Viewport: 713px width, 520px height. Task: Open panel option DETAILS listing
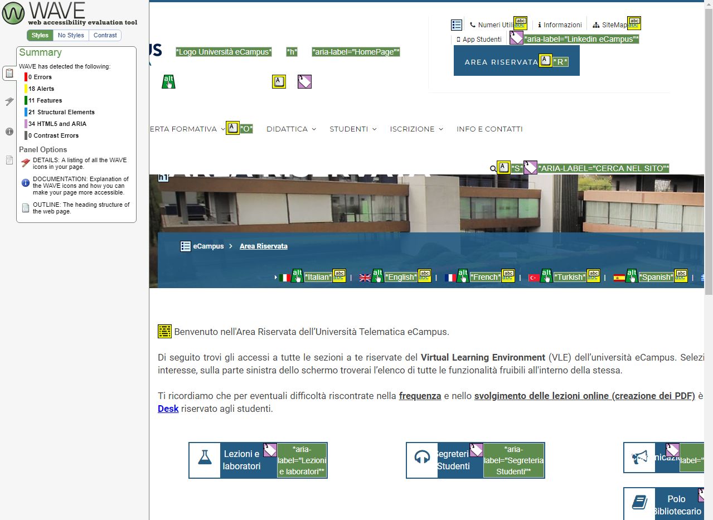click(x=75, y=163)
